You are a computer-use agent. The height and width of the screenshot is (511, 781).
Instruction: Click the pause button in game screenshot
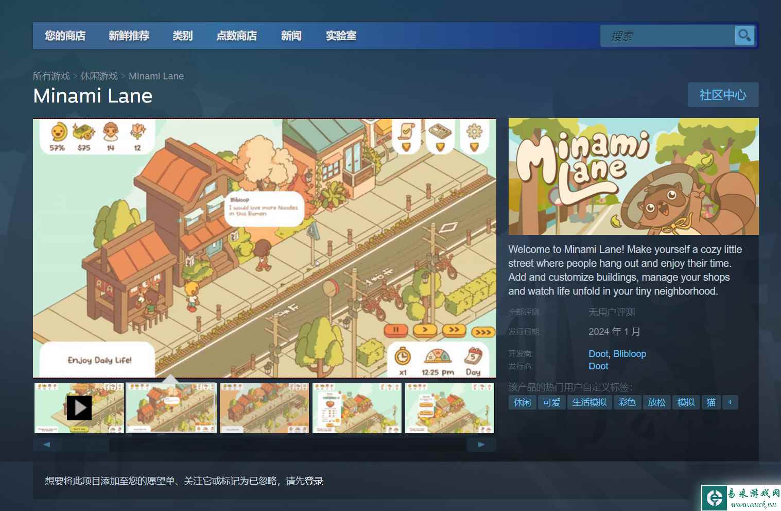(x=396, y=330)
